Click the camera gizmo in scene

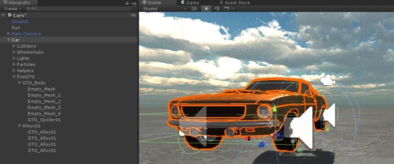[327, 81]
